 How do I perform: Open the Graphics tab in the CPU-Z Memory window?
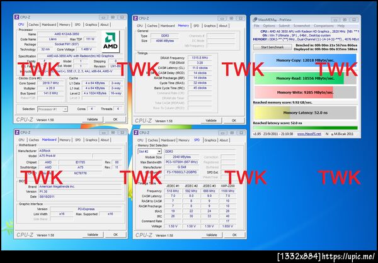(210, 26)
